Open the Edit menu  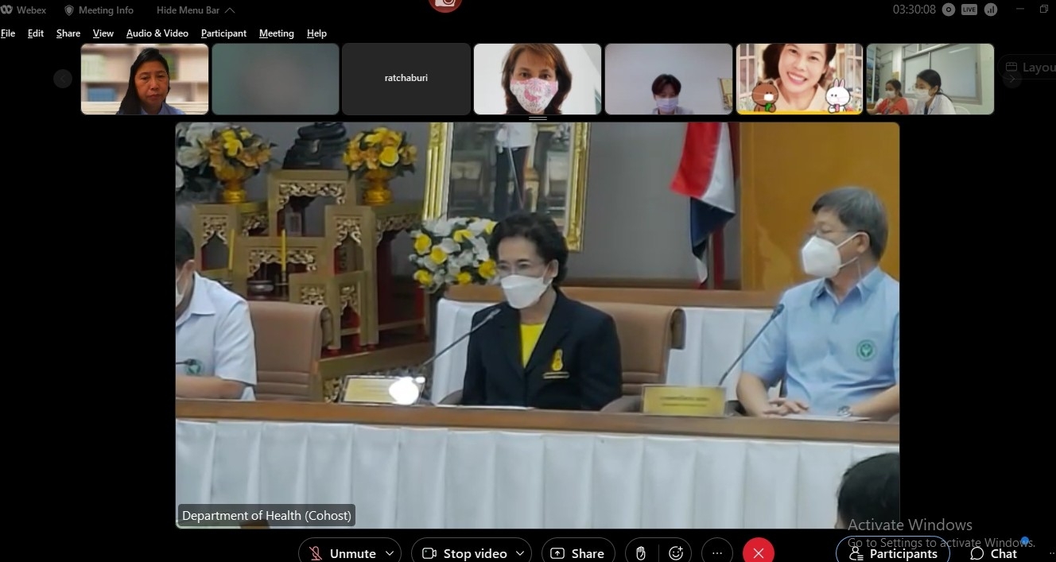(x=36, y=33)
